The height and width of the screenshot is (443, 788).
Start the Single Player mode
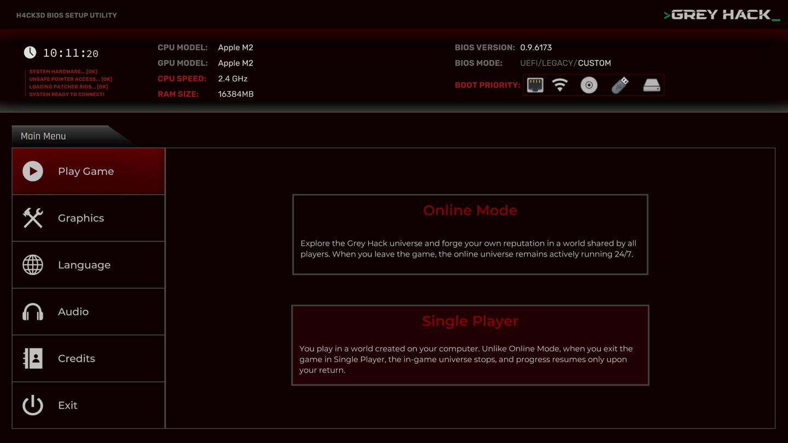470,345
